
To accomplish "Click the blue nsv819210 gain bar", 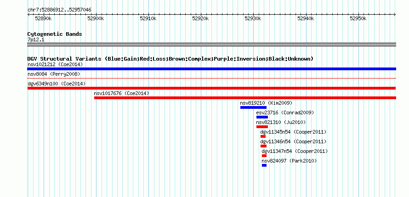I will (x=253, y=107).
